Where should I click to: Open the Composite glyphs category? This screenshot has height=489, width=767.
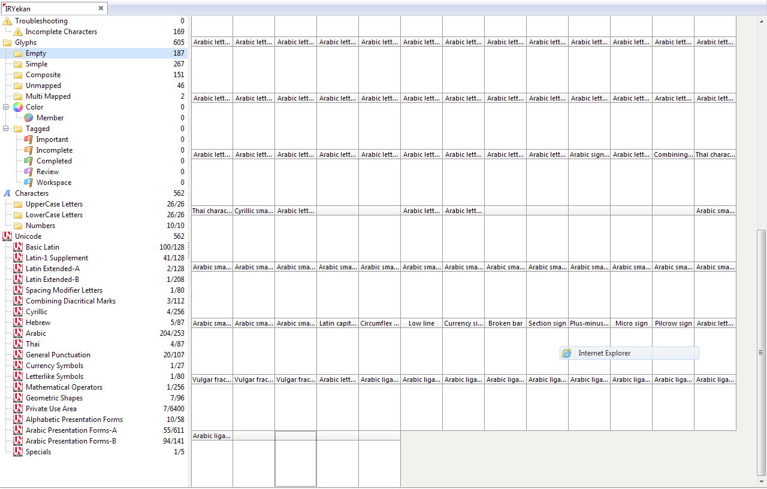point(43,75)
